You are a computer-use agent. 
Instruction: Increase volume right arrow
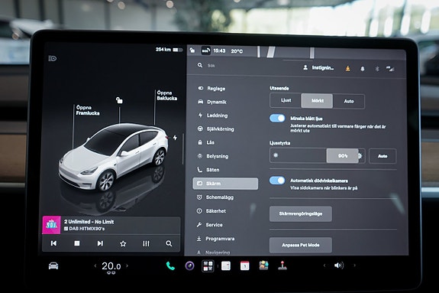(354, 265)
